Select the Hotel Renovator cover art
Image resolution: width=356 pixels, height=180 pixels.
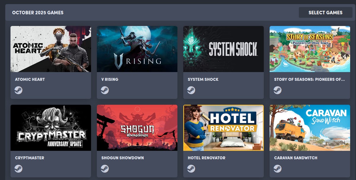pyautogui.click(x=223, y=128)
